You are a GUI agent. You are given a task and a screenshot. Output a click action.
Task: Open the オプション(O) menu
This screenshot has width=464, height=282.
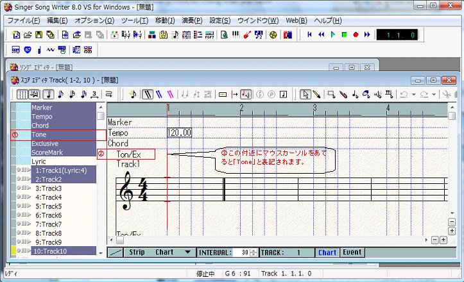[94, 21]
